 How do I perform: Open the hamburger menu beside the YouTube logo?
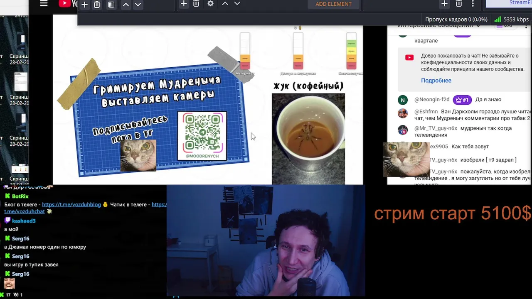click(x=44, y=4)
